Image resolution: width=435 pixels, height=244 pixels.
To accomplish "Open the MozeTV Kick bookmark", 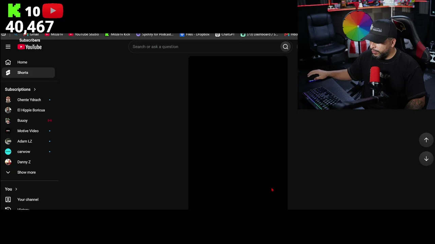I will 118,35.
